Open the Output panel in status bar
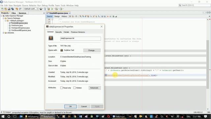This screenshot has height=119, width=211. point(7,112)
